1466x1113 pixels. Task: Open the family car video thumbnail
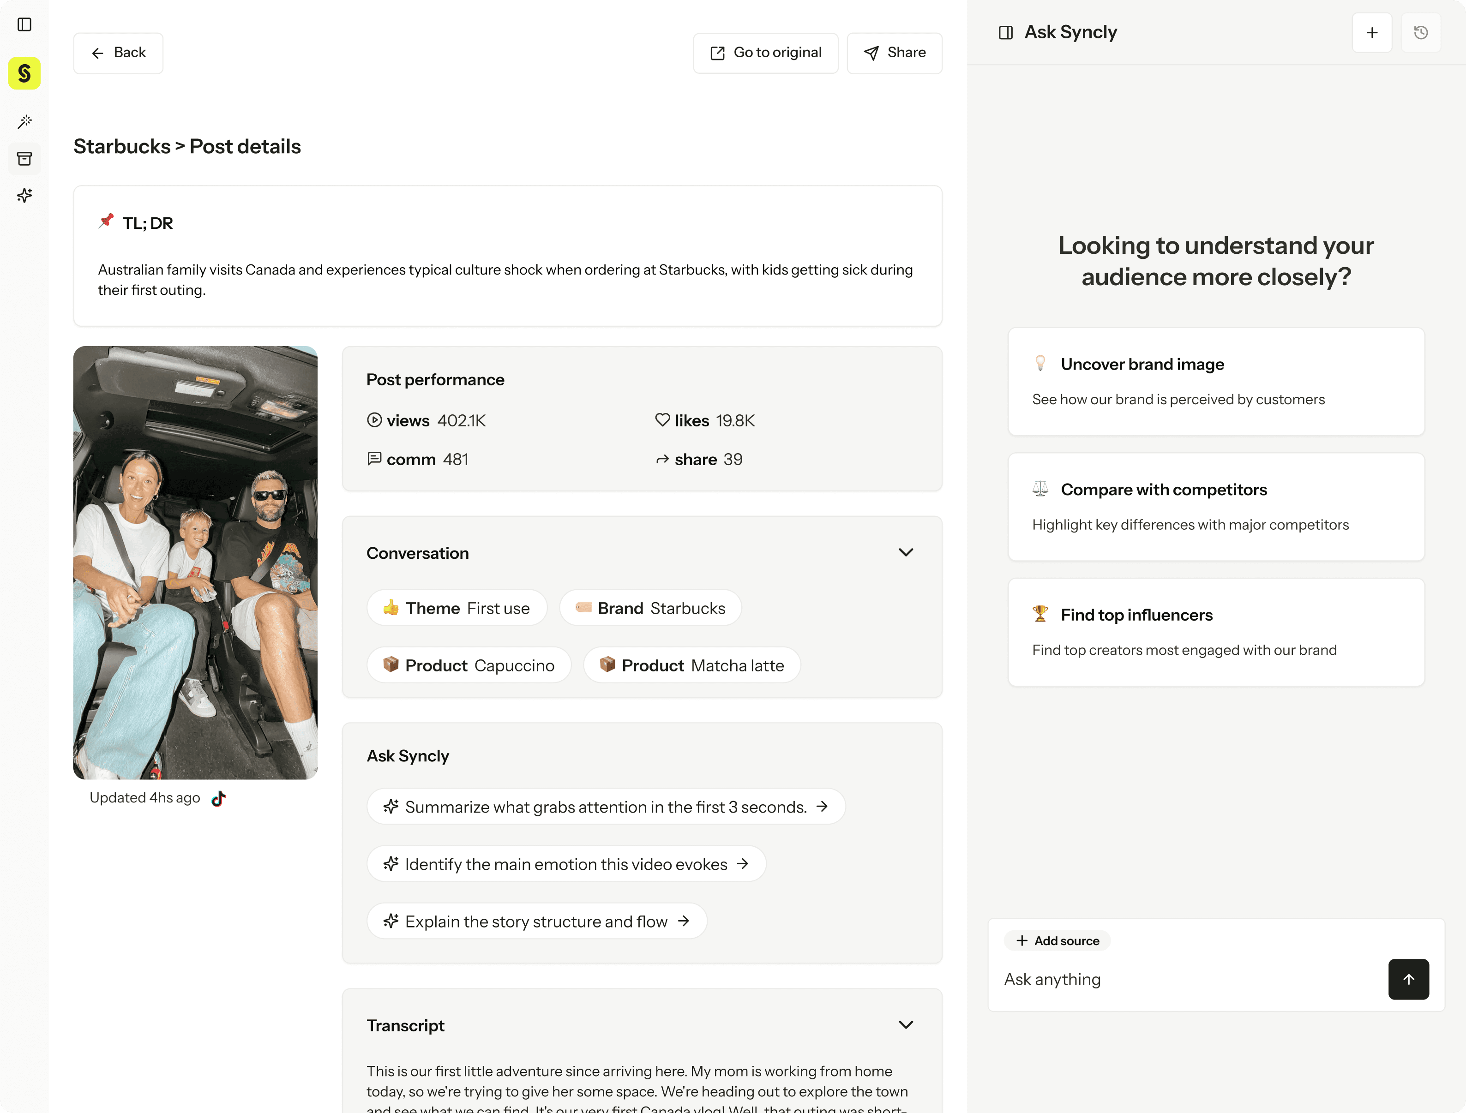[x=196, y=562]
